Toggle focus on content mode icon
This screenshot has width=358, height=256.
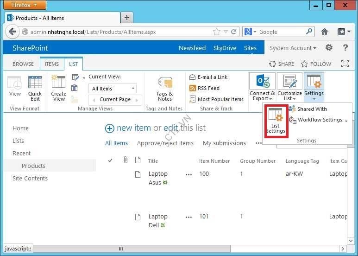tap(345, 64)
